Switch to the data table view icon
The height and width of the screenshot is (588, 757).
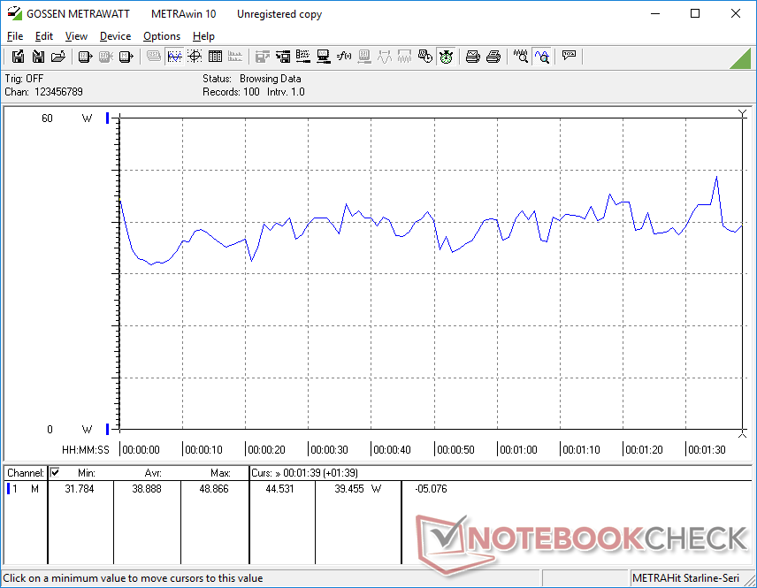tap(215, 57)
